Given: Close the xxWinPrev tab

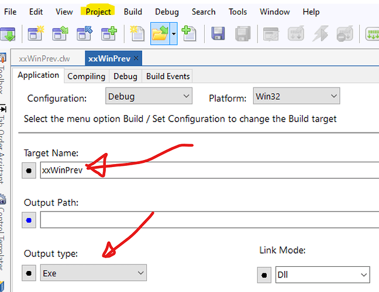Looking at the screenshot, I should [x=137, y=58].
